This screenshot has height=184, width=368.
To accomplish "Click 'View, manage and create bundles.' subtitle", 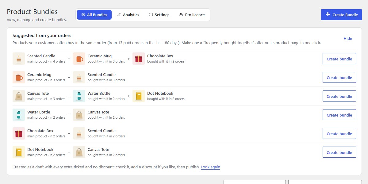I will (37, 20).
